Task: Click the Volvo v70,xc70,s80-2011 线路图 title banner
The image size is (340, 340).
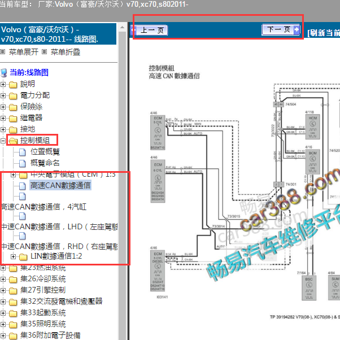Action: (58, 34)
